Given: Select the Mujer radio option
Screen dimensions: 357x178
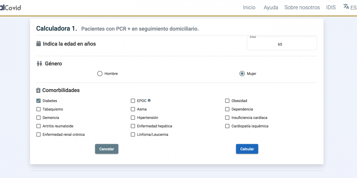Looking at the screenshot, I should pos(242,74).
